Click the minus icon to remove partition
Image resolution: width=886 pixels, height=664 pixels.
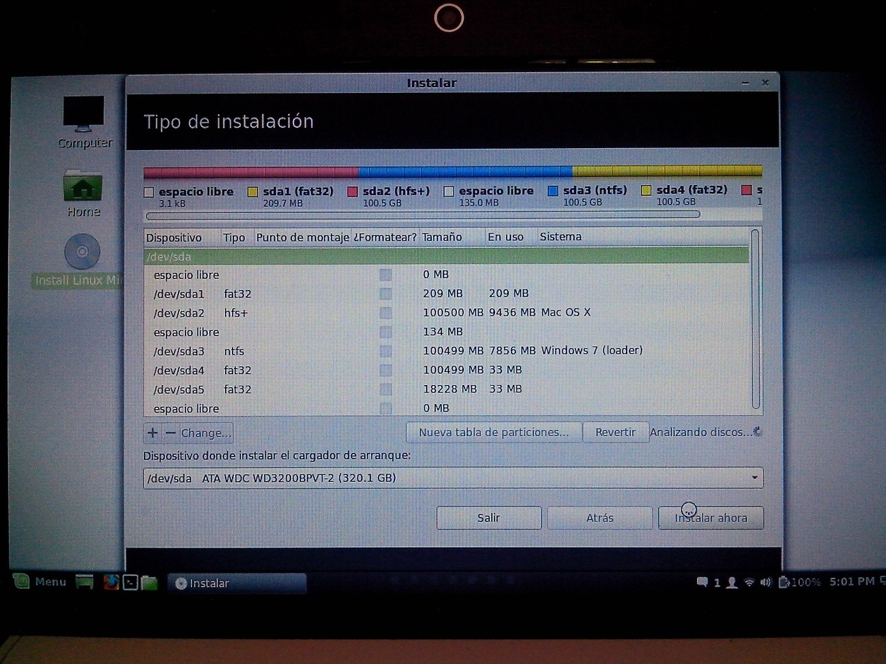pyautogui.click(x=170, y=433)
